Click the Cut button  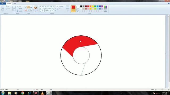coord(8,6)
